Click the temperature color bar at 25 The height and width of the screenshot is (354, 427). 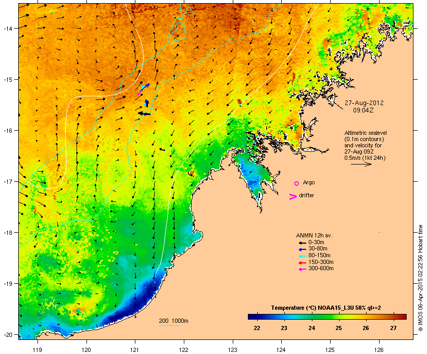[x=338, y=317]
